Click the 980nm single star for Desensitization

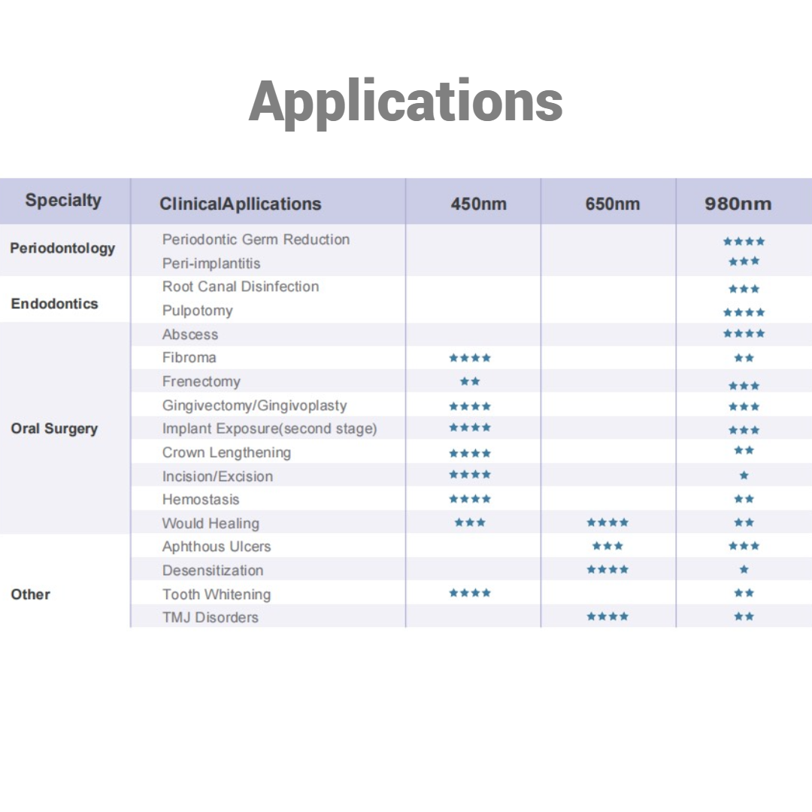(x=744, y=570)
